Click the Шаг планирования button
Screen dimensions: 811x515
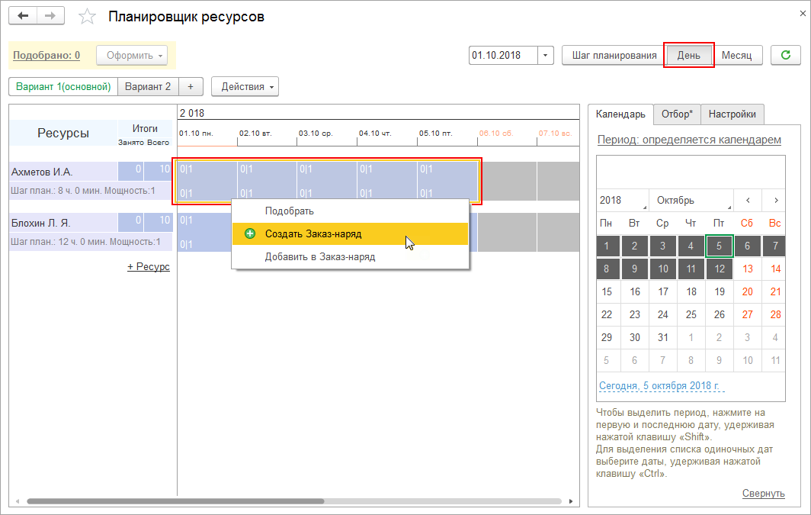[614, 56]
